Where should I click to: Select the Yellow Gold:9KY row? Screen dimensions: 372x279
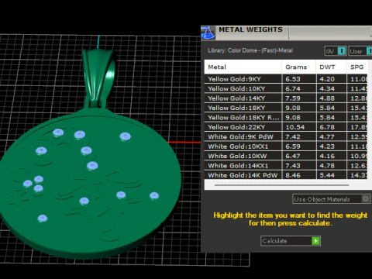coord(286,79)
